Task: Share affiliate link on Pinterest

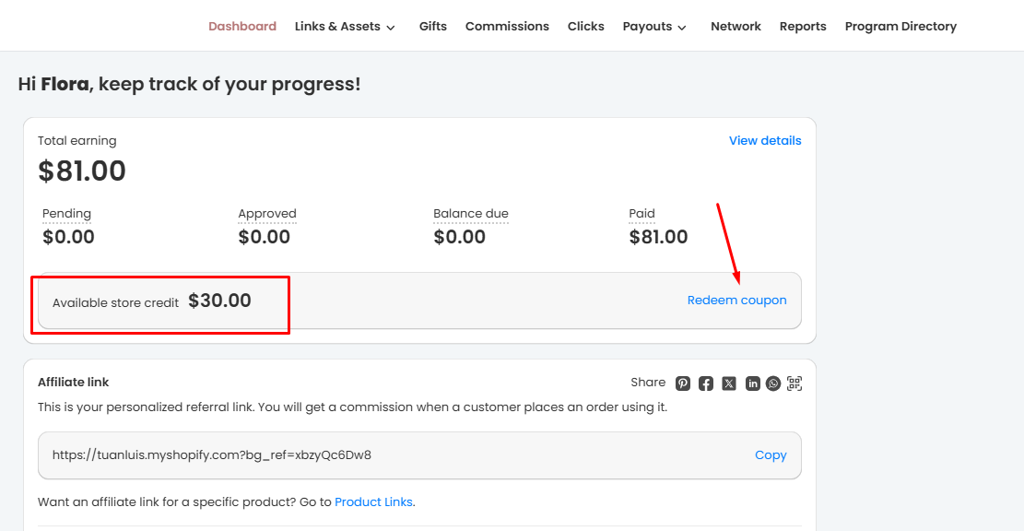Action: point(683,383)
